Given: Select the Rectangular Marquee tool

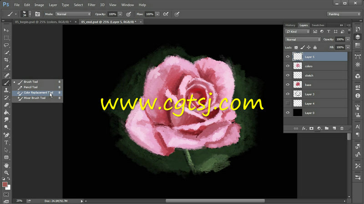Looking at the screenshot, I should (x=6, y=38).
